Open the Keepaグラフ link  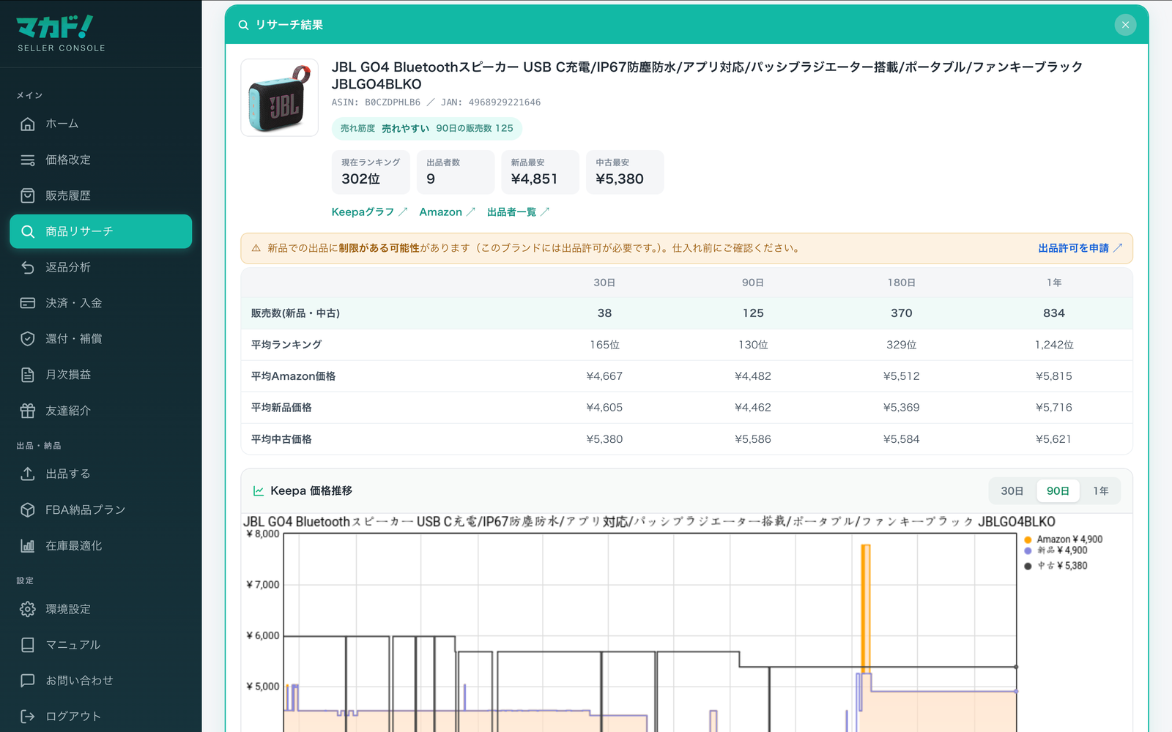coord(369,212)
